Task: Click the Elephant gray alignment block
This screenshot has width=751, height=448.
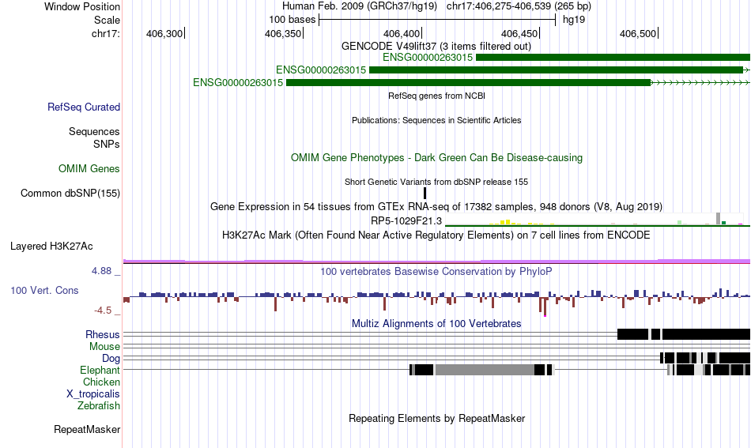Action: 485,370
